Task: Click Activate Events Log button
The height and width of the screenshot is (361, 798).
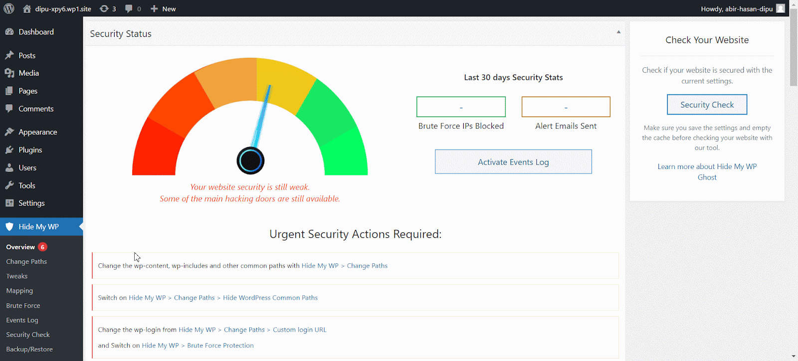Action: pyautogui.click(x=513, y=162)
